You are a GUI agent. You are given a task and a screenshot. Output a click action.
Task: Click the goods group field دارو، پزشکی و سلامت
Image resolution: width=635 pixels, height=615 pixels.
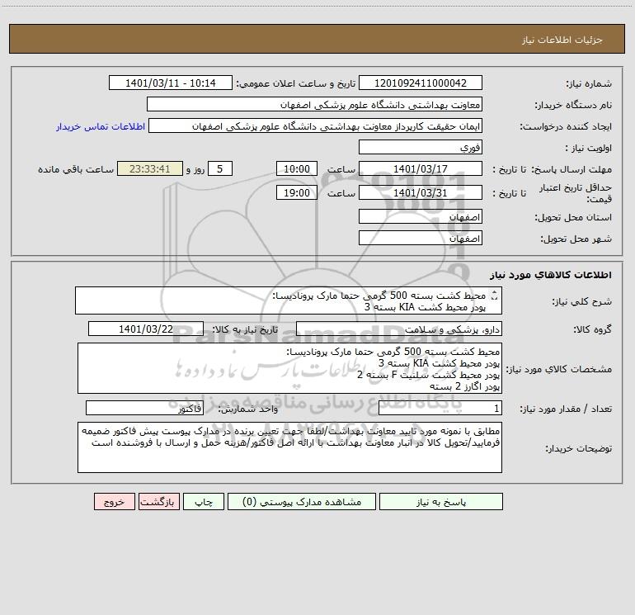(399, 329)
